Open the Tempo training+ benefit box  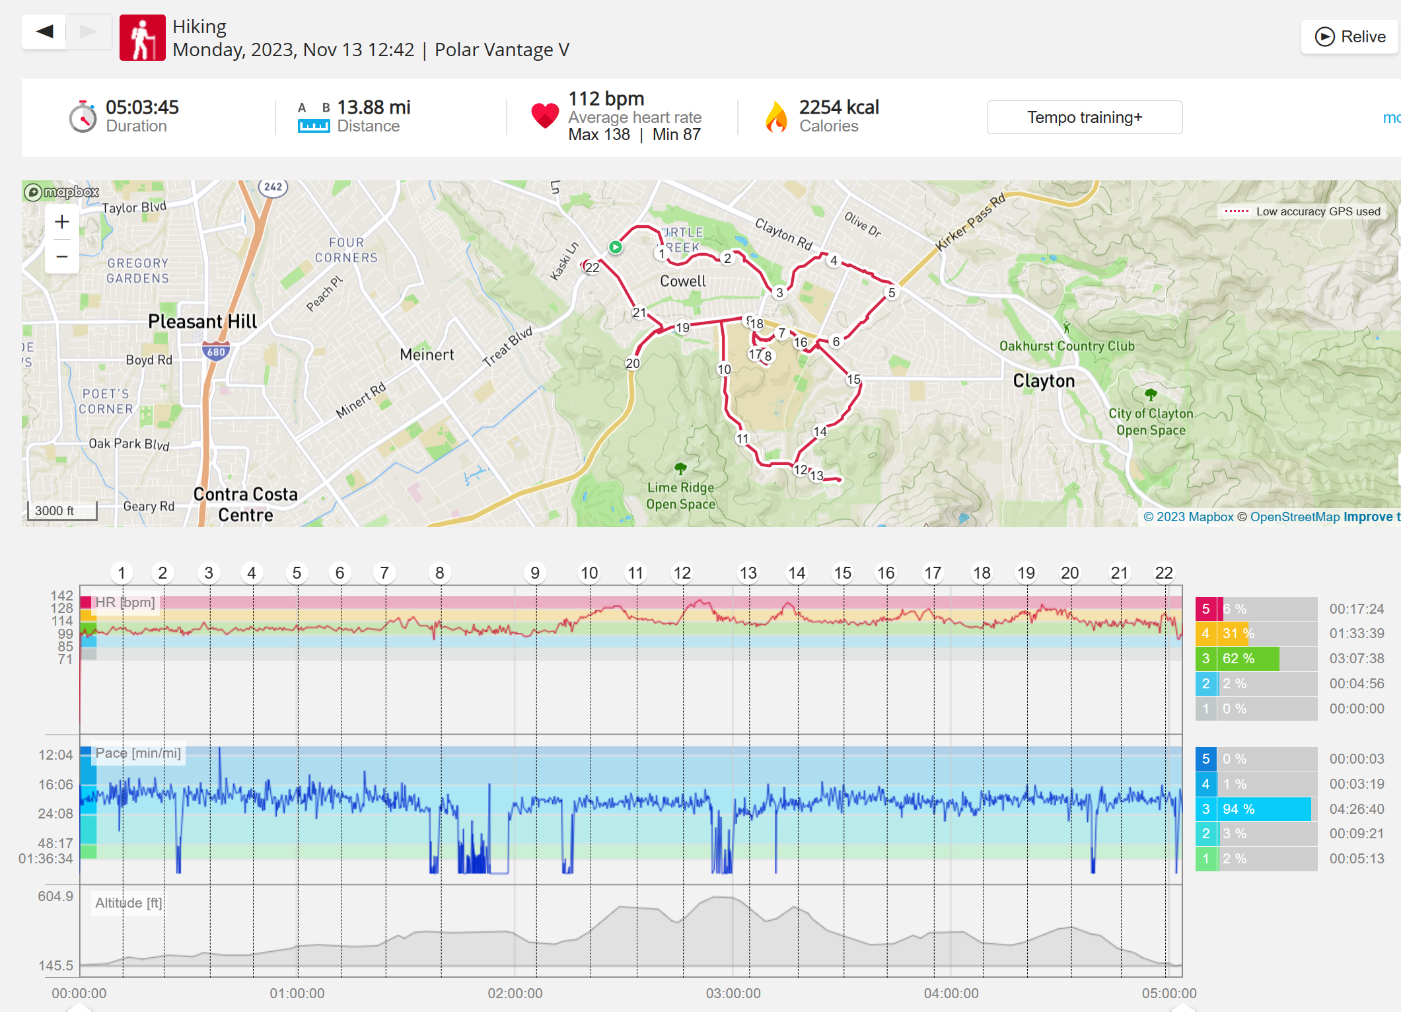(1085, 117)
